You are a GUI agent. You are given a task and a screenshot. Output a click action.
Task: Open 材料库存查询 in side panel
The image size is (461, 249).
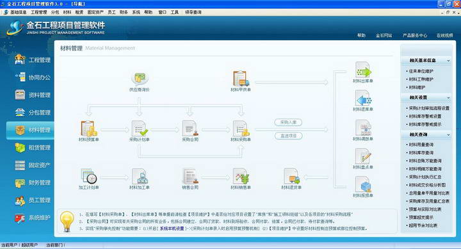(421, 153)
